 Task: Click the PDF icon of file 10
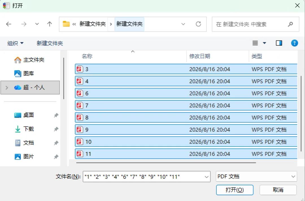click(x=80, y=142)
